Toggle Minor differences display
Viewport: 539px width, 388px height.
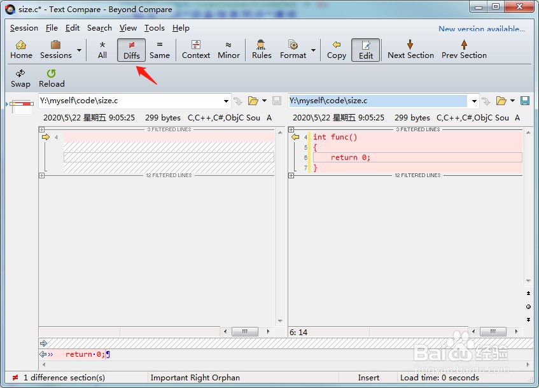[228, 50]
